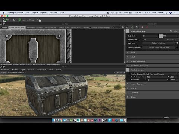
Task: Expand the Relief section
Action: point(153,57)
